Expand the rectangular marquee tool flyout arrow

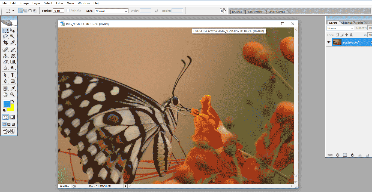click(8, 32)
